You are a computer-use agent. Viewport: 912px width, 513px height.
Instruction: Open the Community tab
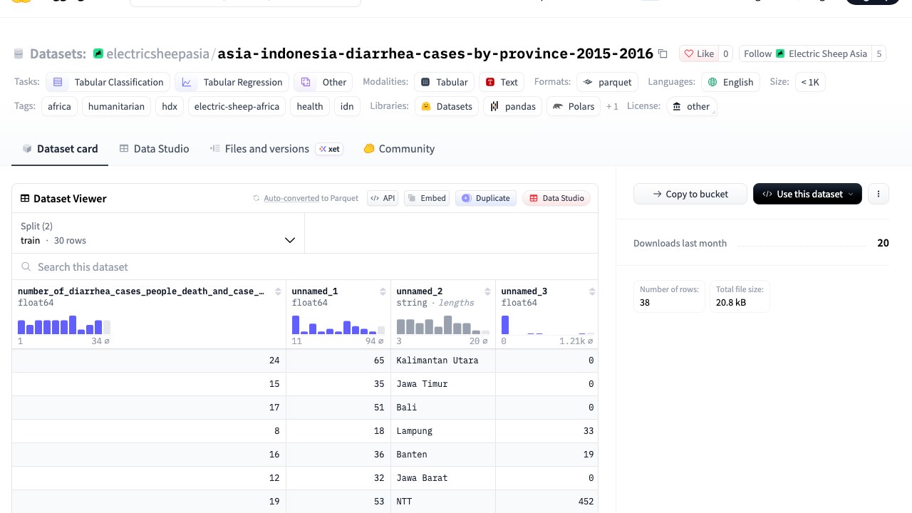(399, 148)
